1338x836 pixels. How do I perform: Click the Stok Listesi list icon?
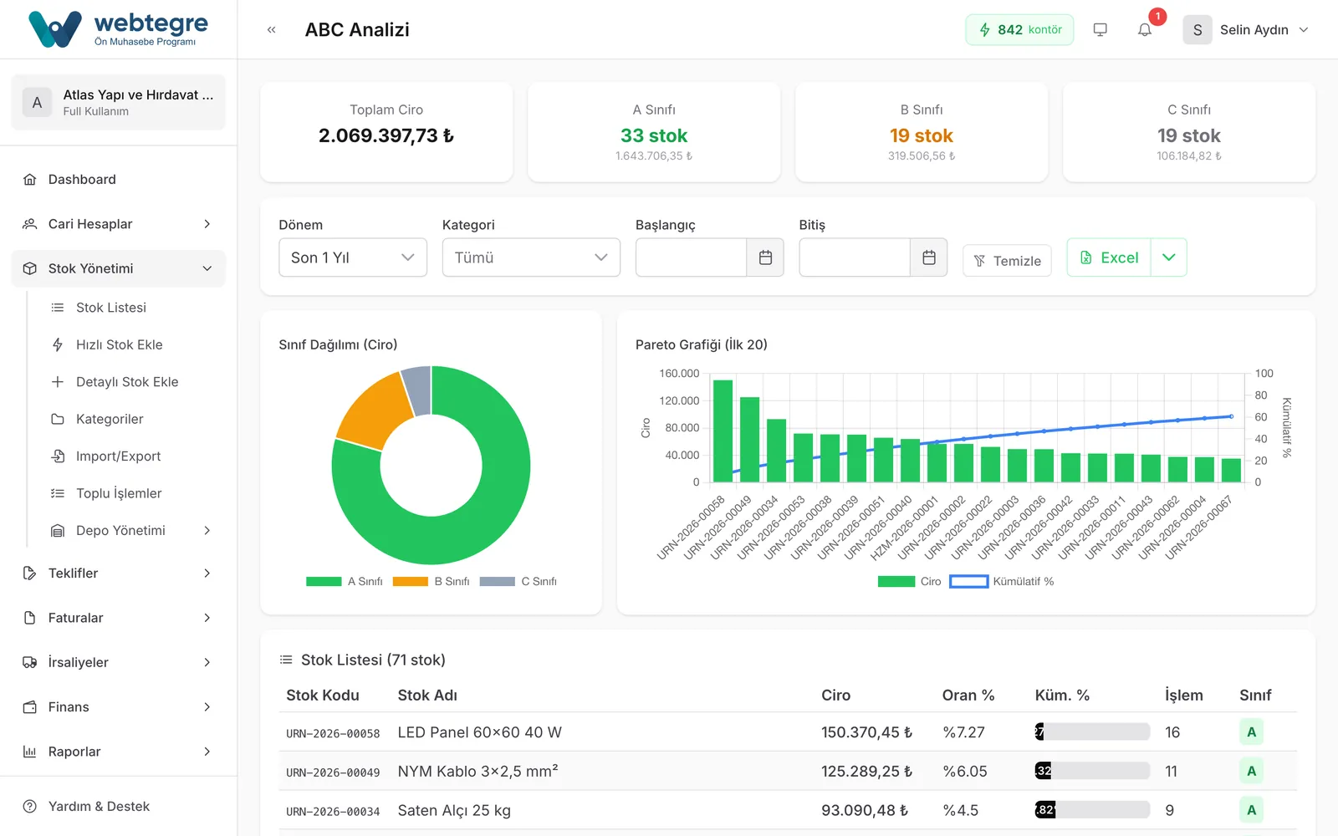[x=58, y=308]
